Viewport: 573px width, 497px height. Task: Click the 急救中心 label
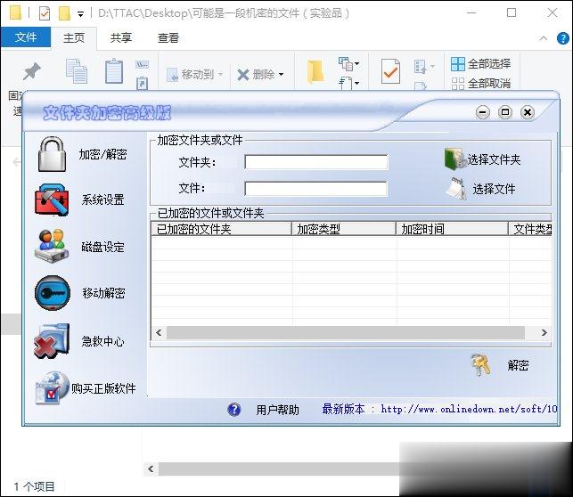pyautogui.click(x=103, y=341)
